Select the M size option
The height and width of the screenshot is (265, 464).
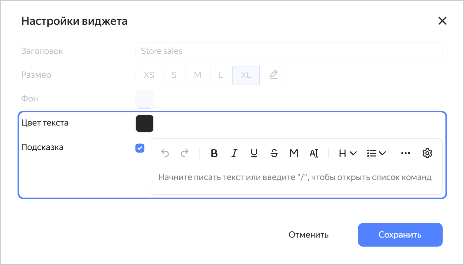pyautogui.click(x=197, y=75)
